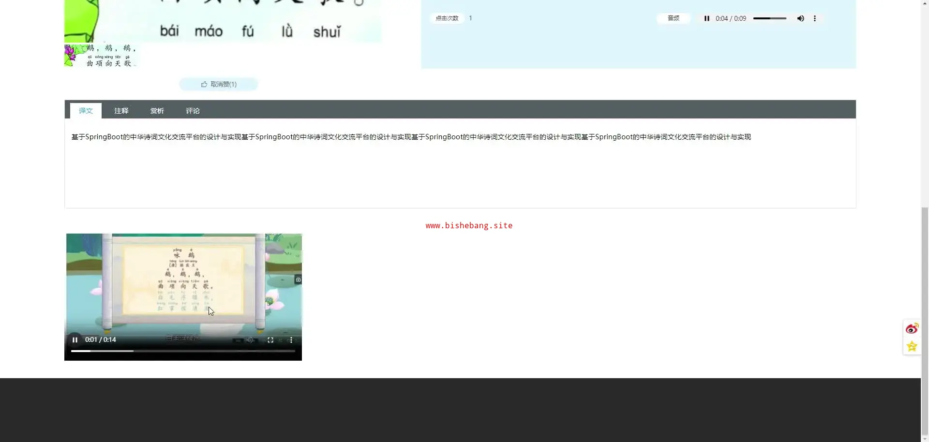Open the audio player three-dot menu
The width and height of the screenshot is (929, 442).
815,18
